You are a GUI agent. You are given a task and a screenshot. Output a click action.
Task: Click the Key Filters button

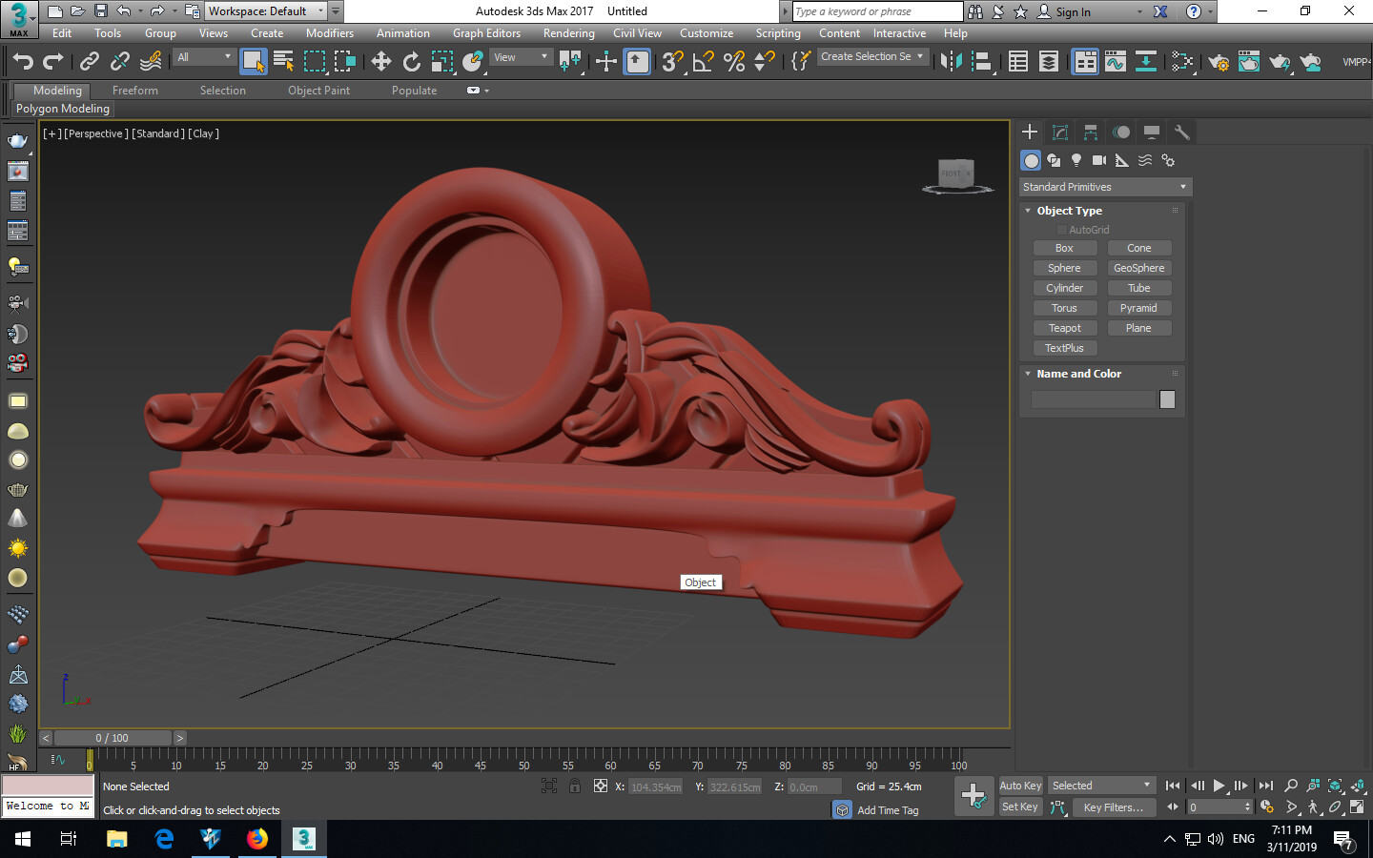pos(1113,807)
